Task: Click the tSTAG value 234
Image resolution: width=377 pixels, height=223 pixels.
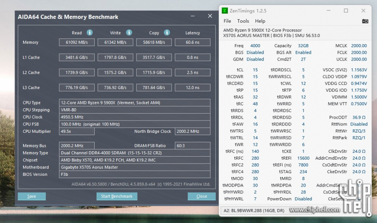Action: (x=303, y=172)
